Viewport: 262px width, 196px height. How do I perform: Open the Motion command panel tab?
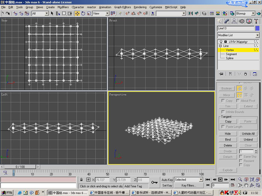(241, 21)
